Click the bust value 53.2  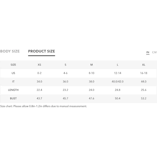(x=144, y=98)
